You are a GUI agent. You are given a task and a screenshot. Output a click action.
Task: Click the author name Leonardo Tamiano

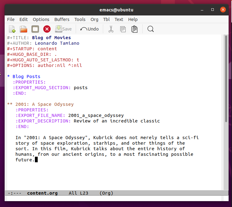(x=57, y=43)
